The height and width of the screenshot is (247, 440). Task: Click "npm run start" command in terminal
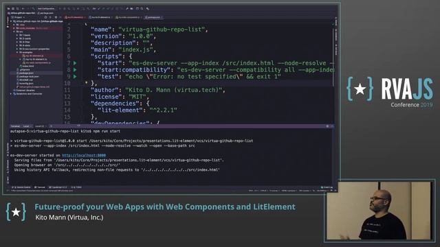coord(107,131)
